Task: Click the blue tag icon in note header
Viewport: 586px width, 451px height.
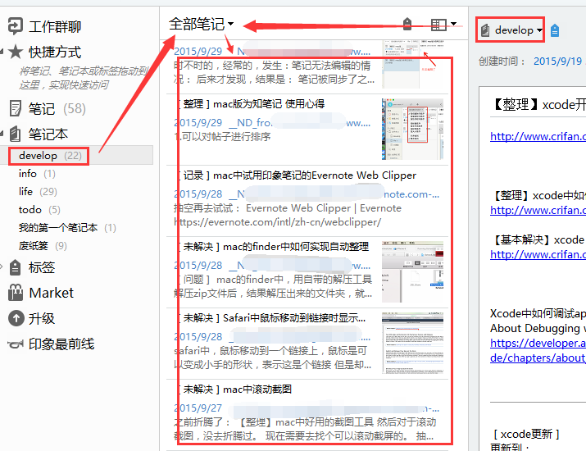Action: [x=555, y=30]
